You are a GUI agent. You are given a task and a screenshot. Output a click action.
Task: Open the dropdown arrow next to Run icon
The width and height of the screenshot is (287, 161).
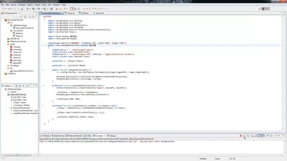[x=36, y=9]
